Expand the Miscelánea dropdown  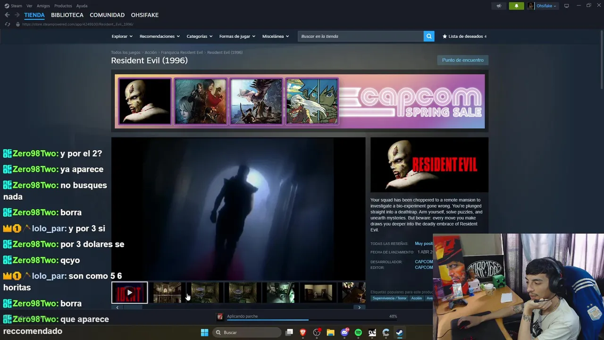pyautogui.click(x=276, y=36)
